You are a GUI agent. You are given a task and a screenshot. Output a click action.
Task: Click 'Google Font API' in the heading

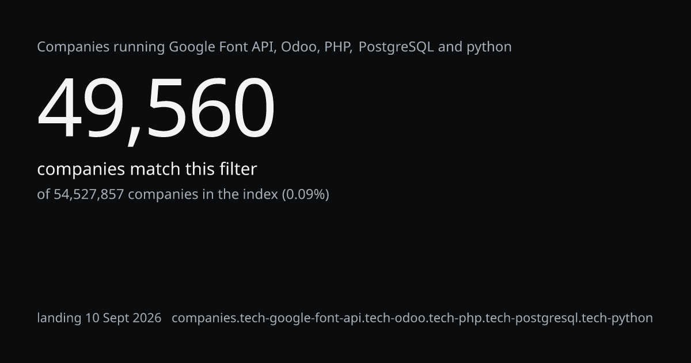click(x=222, y=47)
